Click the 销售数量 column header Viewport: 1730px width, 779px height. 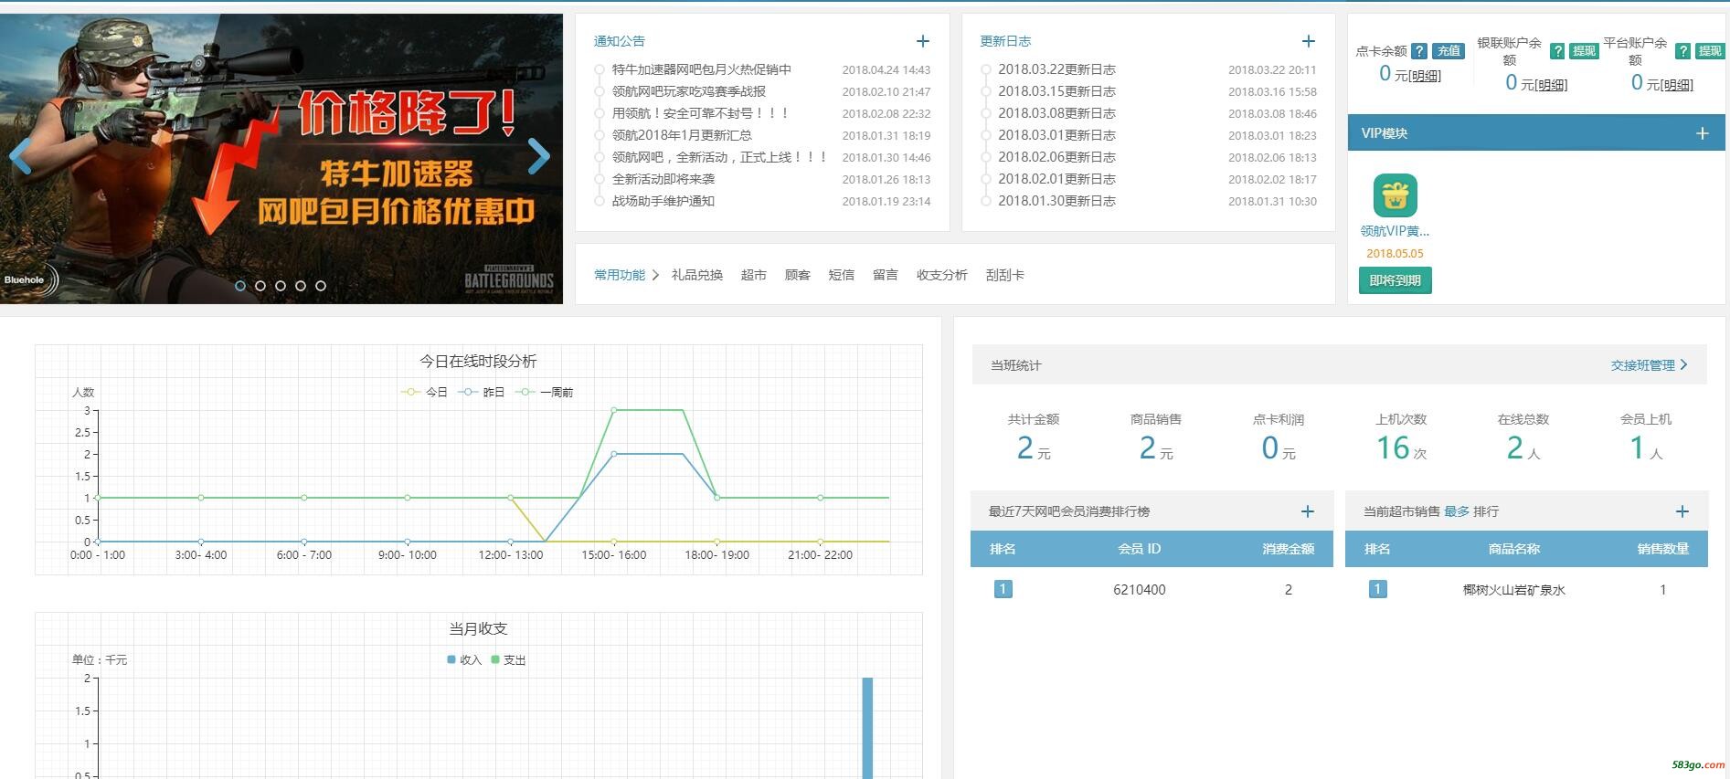point(1663,549)
